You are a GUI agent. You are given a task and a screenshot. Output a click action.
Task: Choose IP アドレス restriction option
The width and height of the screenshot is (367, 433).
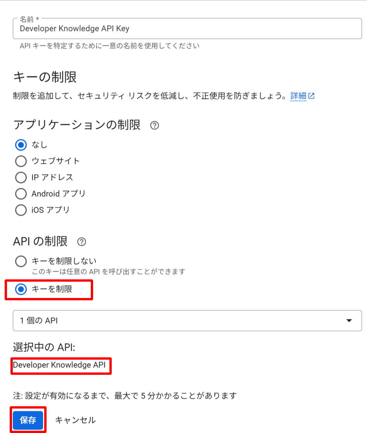coord(21,177)
